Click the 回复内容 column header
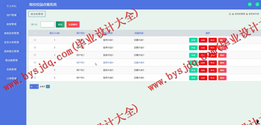This screenshot has height=125, width=261. coord(139,33)
